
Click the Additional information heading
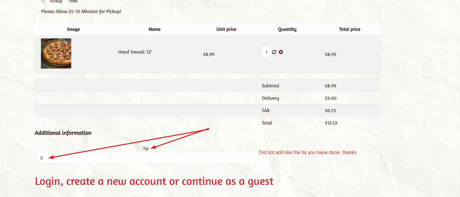tap(63, 133)
